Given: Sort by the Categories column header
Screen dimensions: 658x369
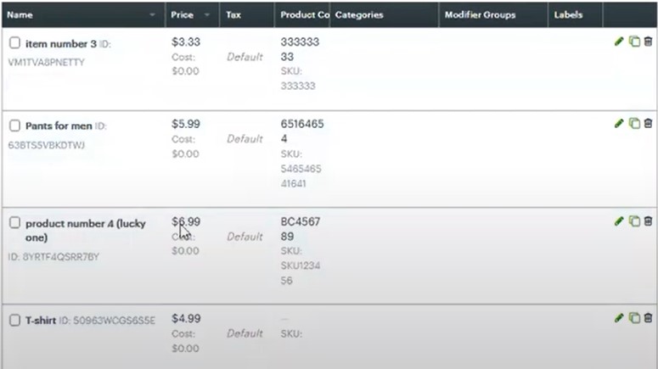Looking at the screenshot, I should [x=359, y=15].
